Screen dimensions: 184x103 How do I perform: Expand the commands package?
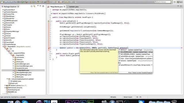pyautogui.click(x=14, y=57)
